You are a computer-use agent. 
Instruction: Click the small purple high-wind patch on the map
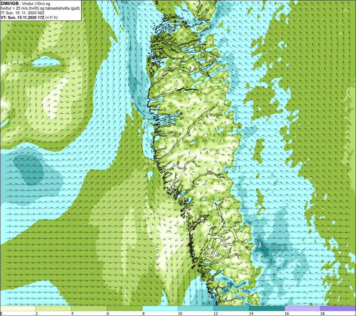260,245
